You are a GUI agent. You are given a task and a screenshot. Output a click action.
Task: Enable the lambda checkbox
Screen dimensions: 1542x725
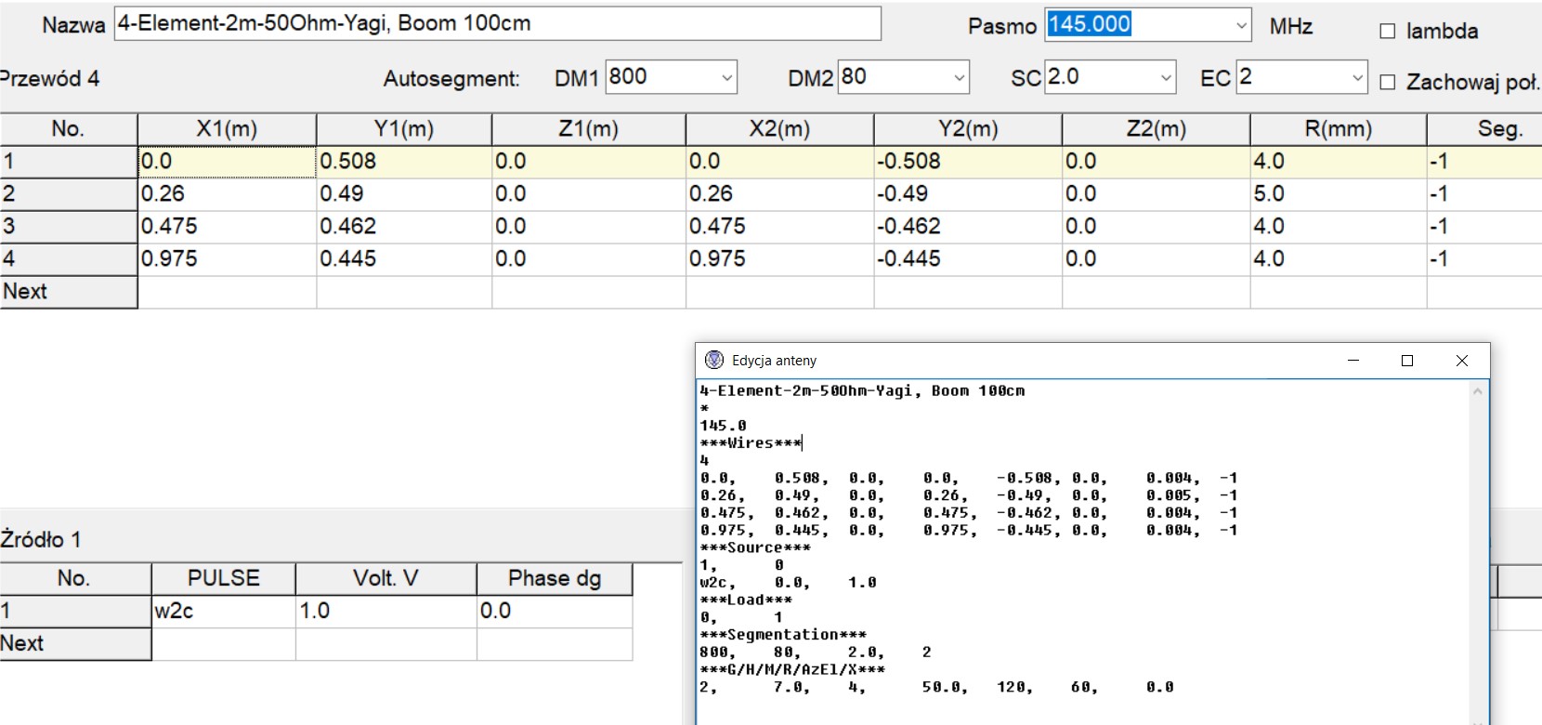coord(1388,32)
